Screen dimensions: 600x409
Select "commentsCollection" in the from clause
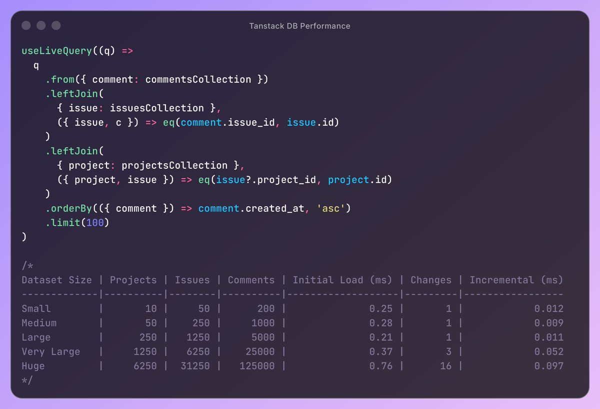(198, 79)
